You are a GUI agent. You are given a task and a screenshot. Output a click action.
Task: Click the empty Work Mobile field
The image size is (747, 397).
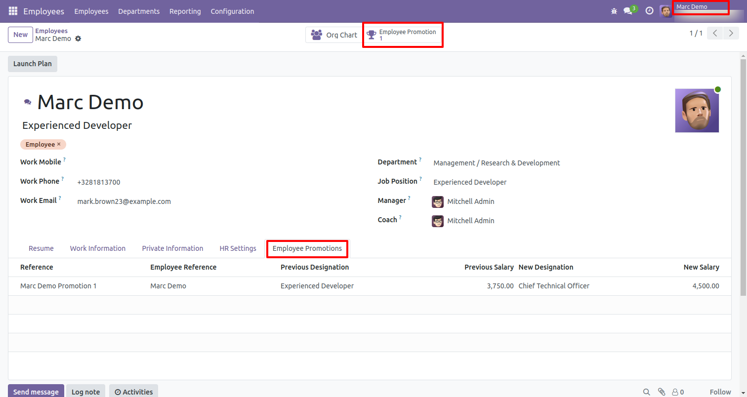click(x=219, y=163)
